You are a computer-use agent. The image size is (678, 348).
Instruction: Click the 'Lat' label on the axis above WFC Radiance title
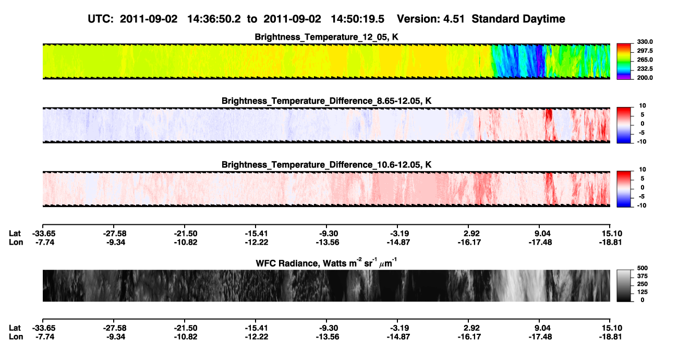click(x=15, y=233)
